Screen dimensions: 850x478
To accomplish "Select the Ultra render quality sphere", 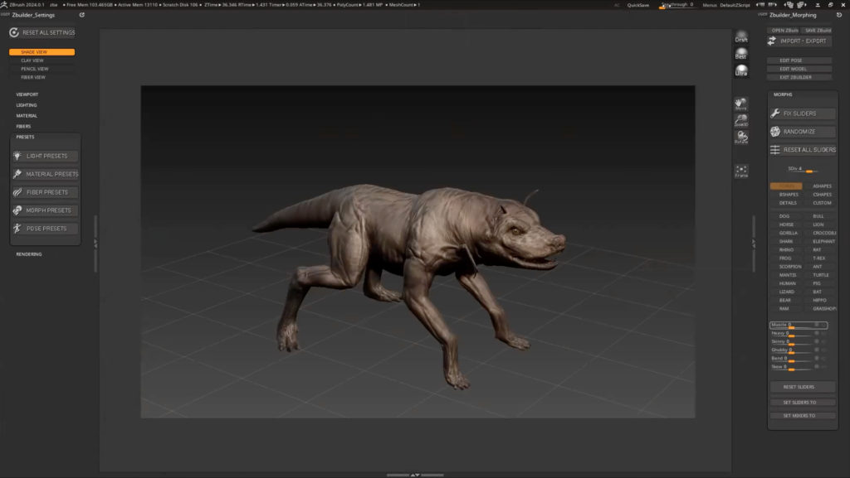I will [x=741, y=70].
